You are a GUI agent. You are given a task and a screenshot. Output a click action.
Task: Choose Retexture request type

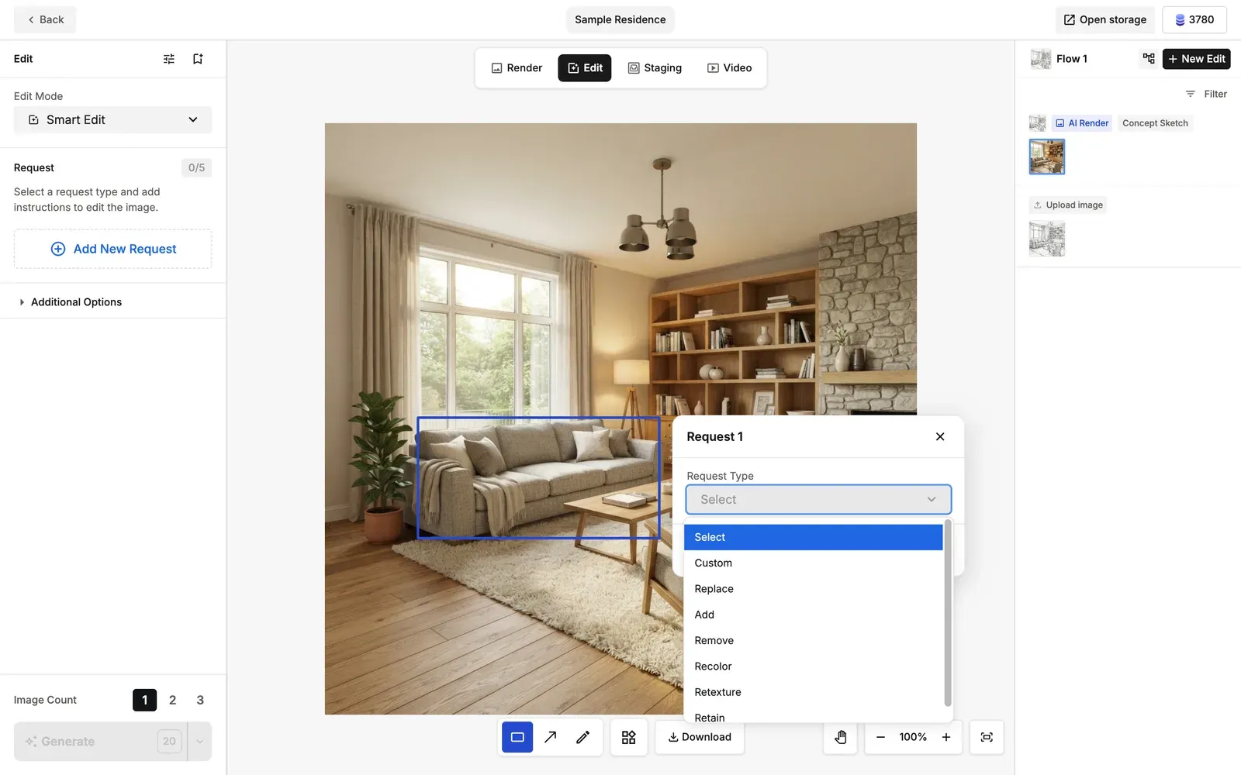(813, 692)
